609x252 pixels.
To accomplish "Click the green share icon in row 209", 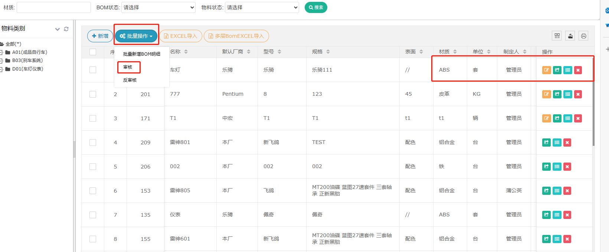I will 546,143.
